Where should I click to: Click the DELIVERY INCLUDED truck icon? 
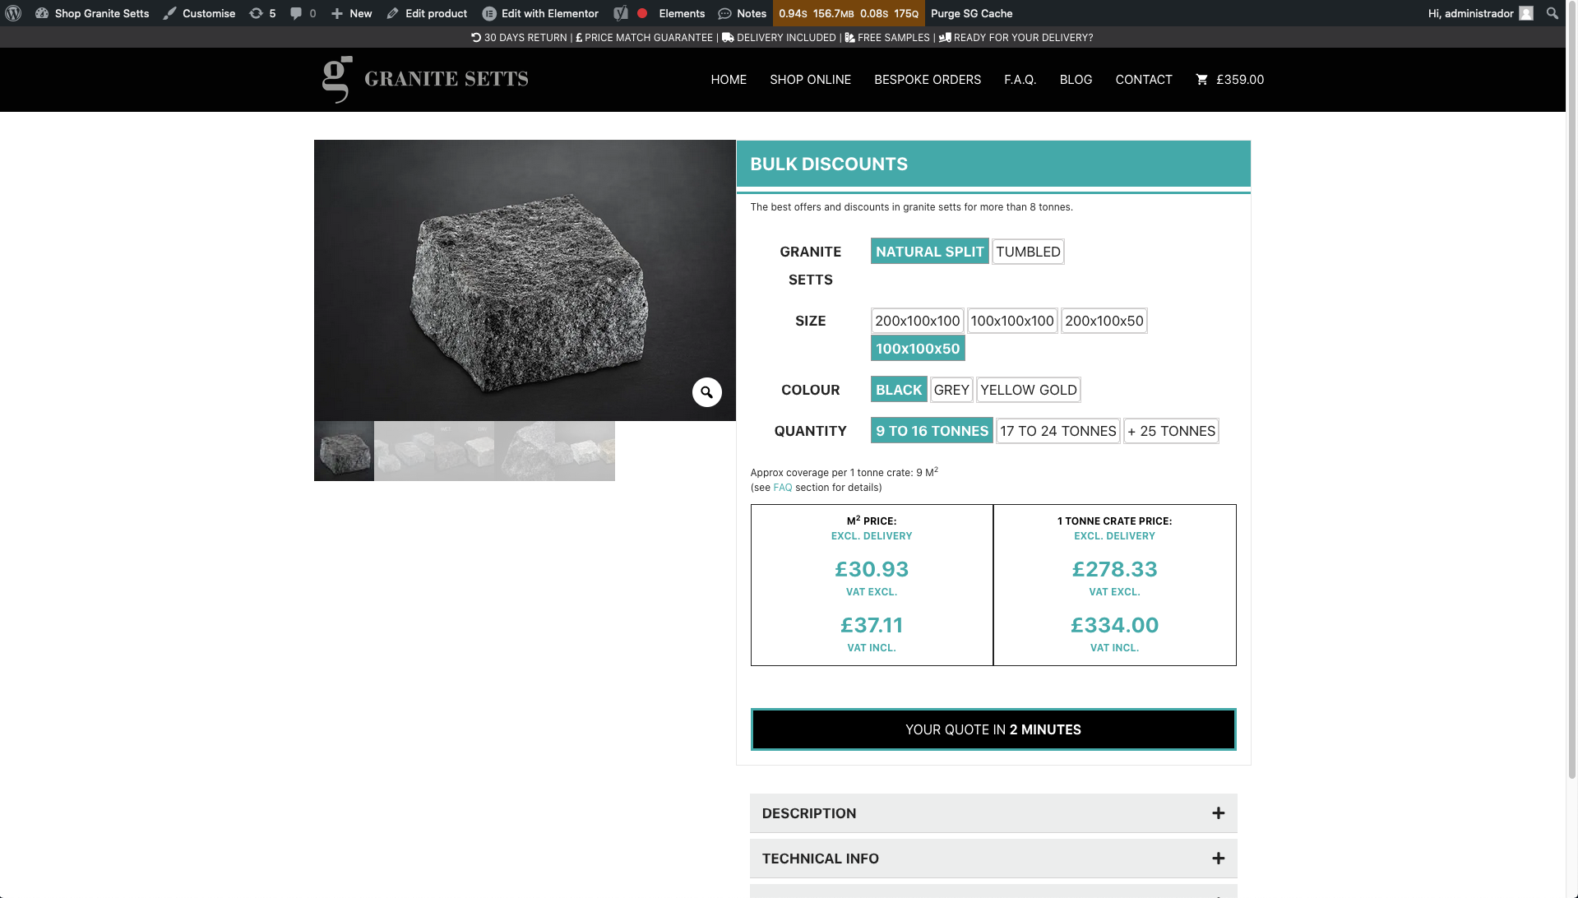click(728, 38)
